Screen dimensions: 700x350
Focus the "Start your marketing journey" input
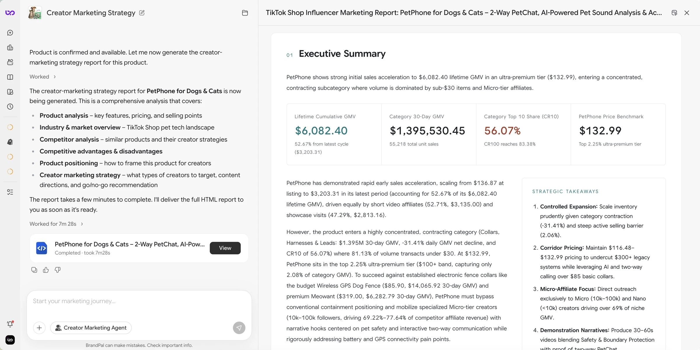point(139,301)
